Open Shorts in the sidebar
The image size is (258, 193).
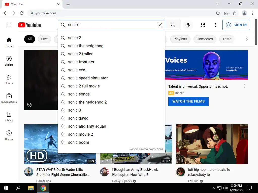coord(9,79)
